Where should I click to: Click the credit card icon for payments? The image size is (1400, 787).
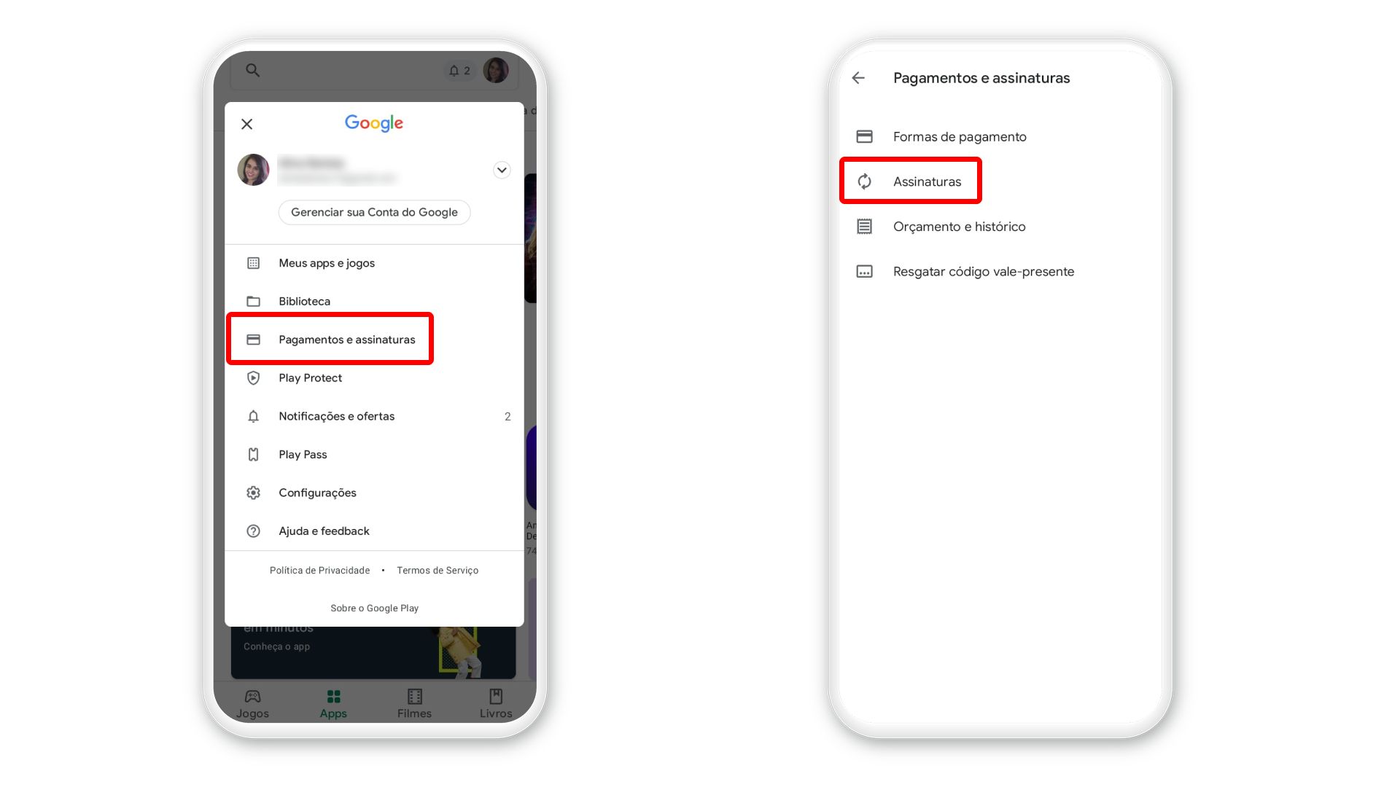[x=254, y=339]
